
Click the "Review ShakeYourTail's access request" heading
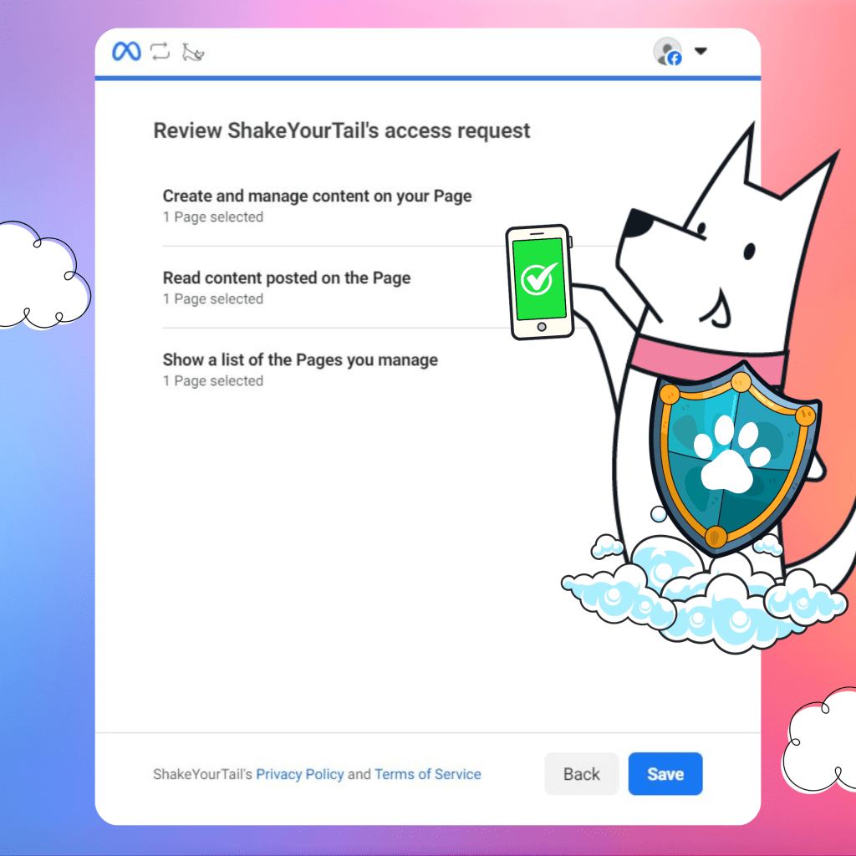(x=342, y=131)
